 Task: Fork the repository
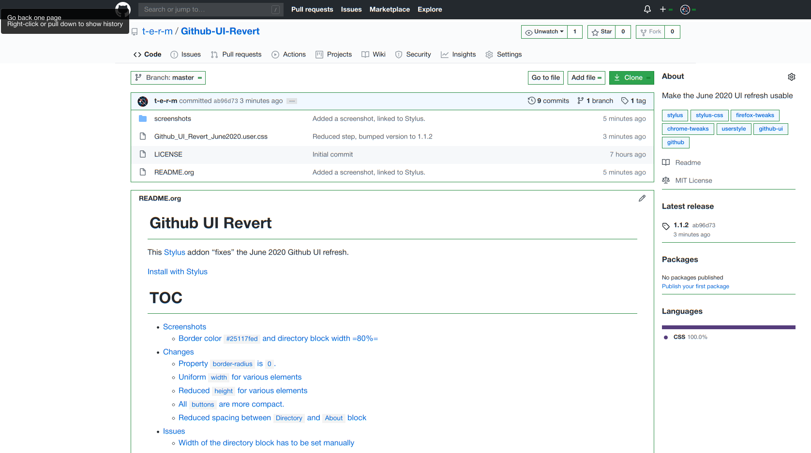click(x=650, y=32)
